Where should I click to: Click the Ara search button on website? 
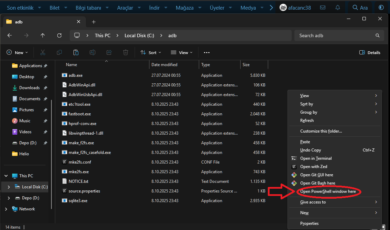click(360, 8)
